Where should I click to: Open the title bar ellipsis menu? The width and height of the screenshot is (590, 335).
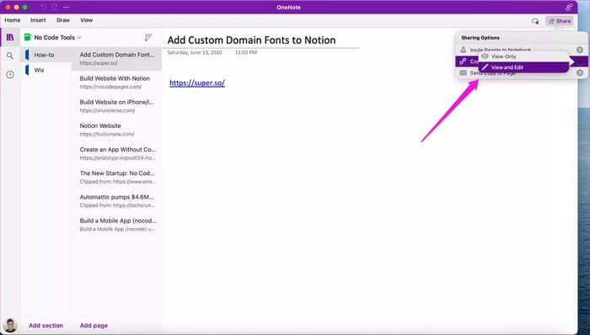click(x=67, y=7)
